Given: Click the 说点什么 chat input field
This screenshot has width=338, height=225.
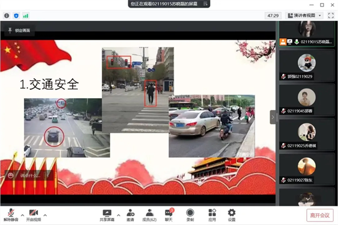Looking at the screenshot, I should point(28,175).
